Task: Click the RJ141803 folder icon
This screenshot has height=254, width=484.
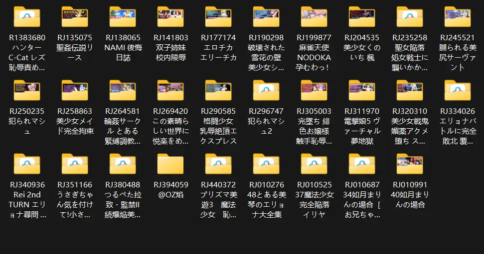Action: click(x=170, y=16)
